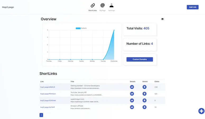Click the developer.chrome.com URL text
The height and width of the screenshot is (119, 205).
pyautogui.click(x=85, y=88)
